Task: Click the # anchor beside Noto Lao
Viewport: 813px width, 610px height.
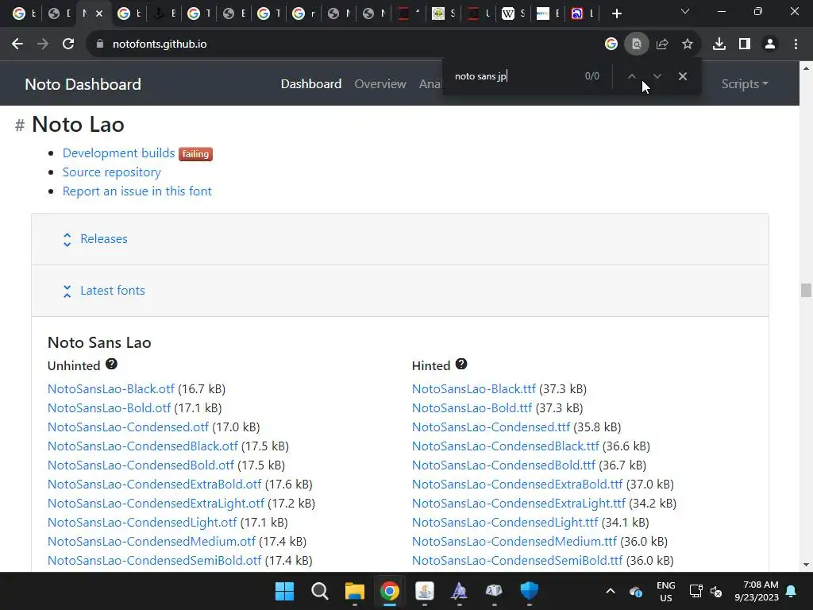Action: pos(20,125)
